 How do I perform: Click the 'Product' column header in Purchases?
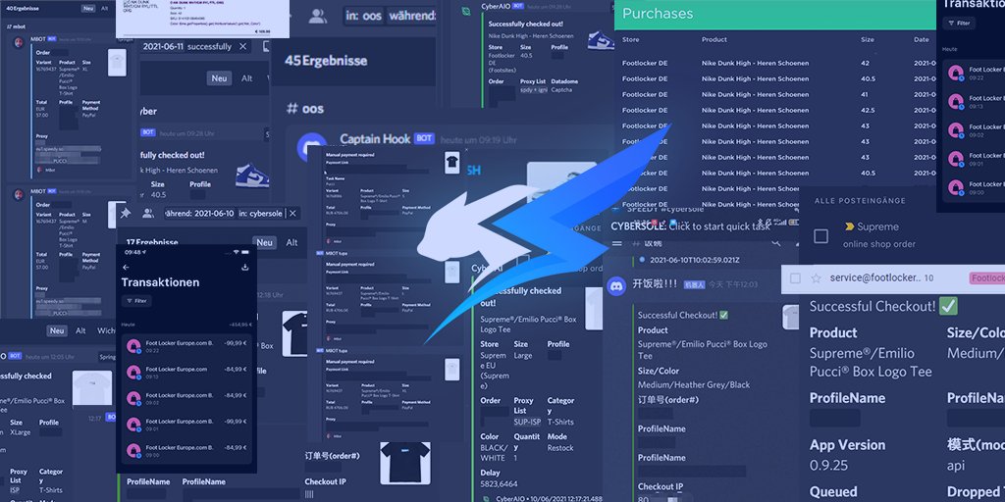[714, 39]
